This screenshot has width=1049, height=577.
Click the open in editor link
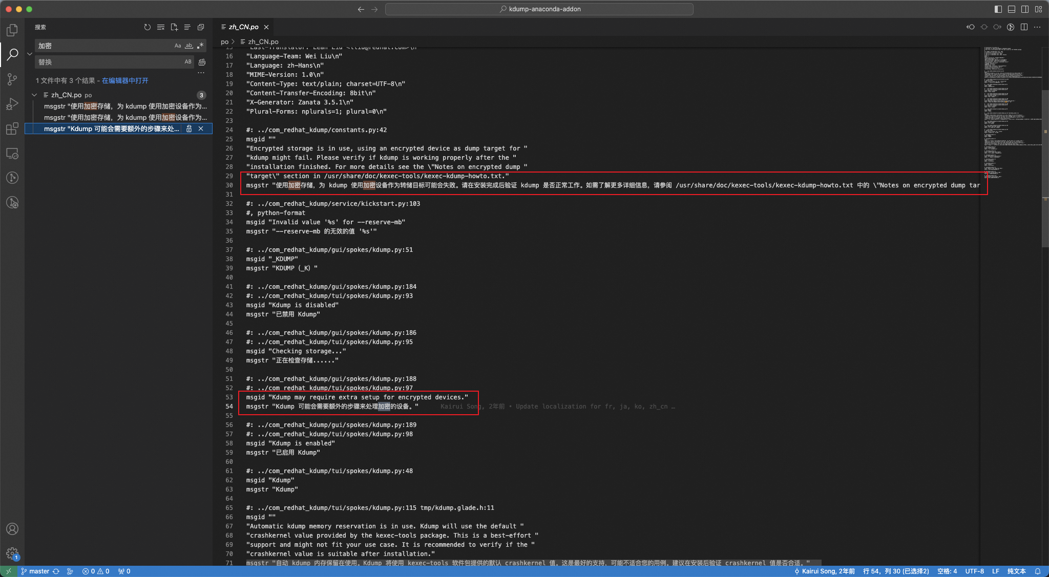pos(125,80)
